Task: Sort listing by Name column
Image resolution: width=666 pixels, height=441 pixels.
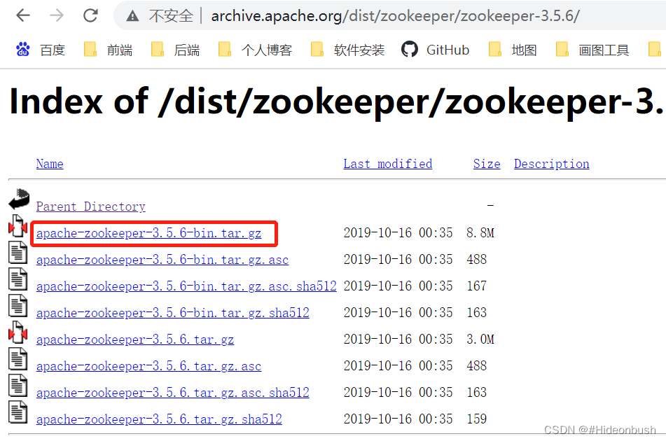Action: pos(50,164)
